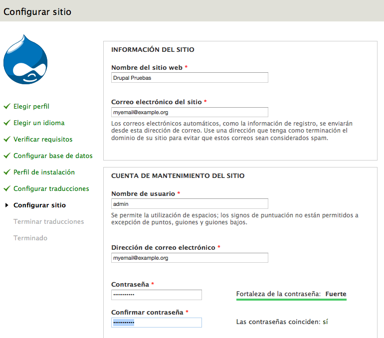Focus the Nombre del sitio web field
Viewport: 384px width, 338px height.
click(x=190, y=78)
